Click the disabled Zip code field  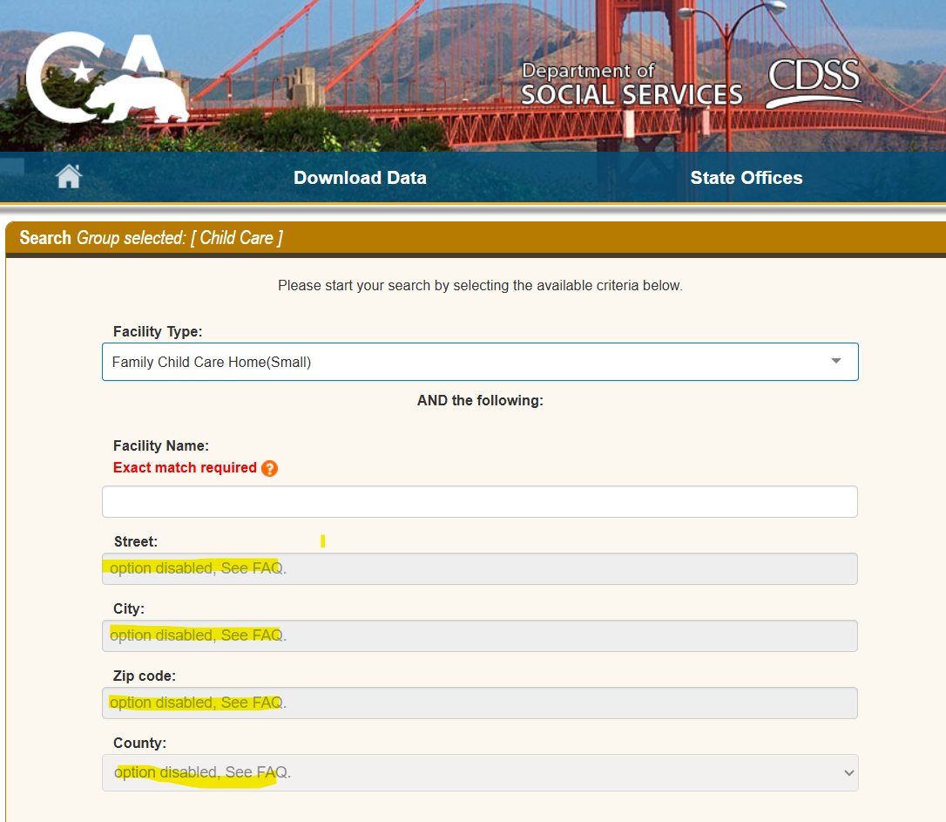click(x=480, y=703)
